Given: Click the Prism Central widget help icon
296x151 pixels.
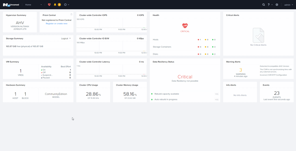Looking at the screenshot, I should pos(71,14).
